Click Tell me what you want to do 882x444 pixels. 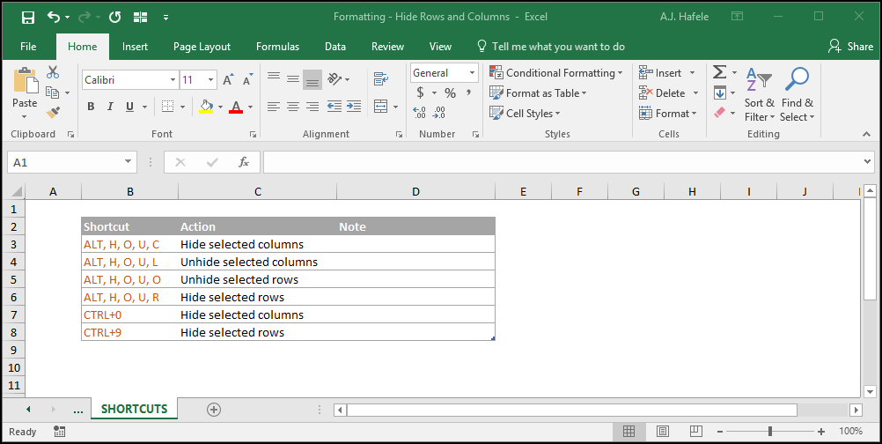click(x=550, y=47)
